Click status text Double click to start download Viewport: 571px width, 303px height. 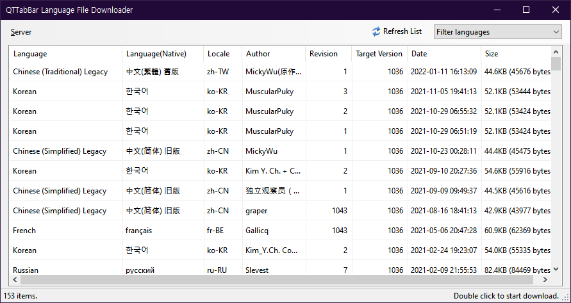pos(506,296)
